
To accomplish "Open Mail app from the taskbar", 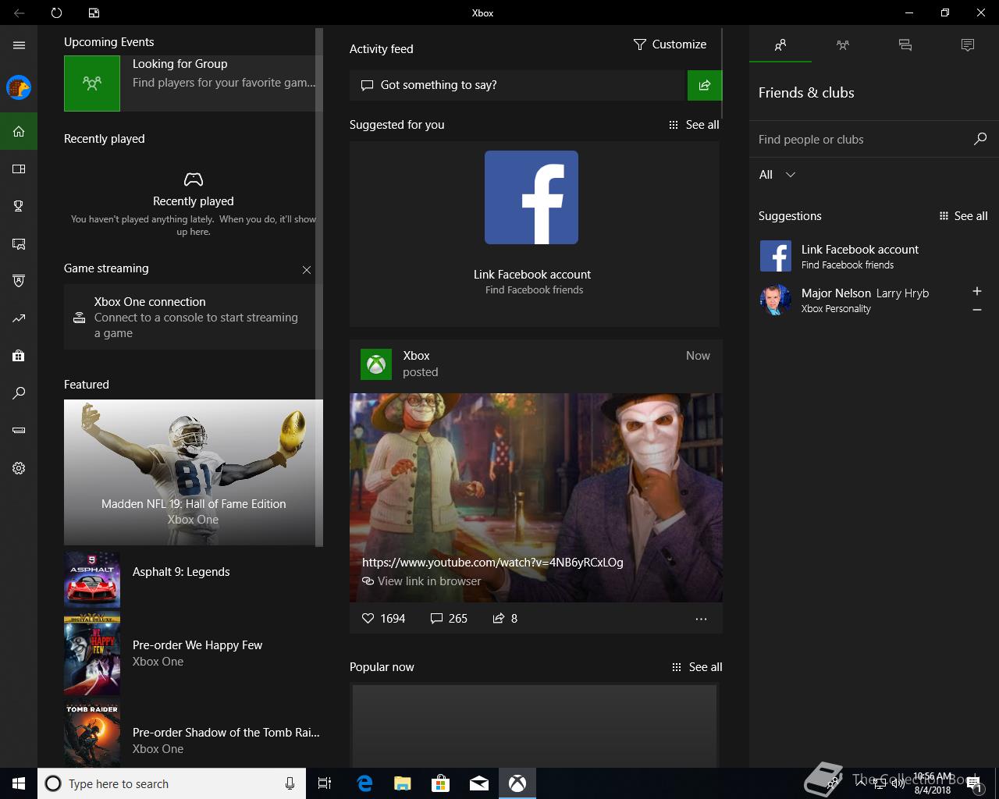I will [x=479, y=783].
